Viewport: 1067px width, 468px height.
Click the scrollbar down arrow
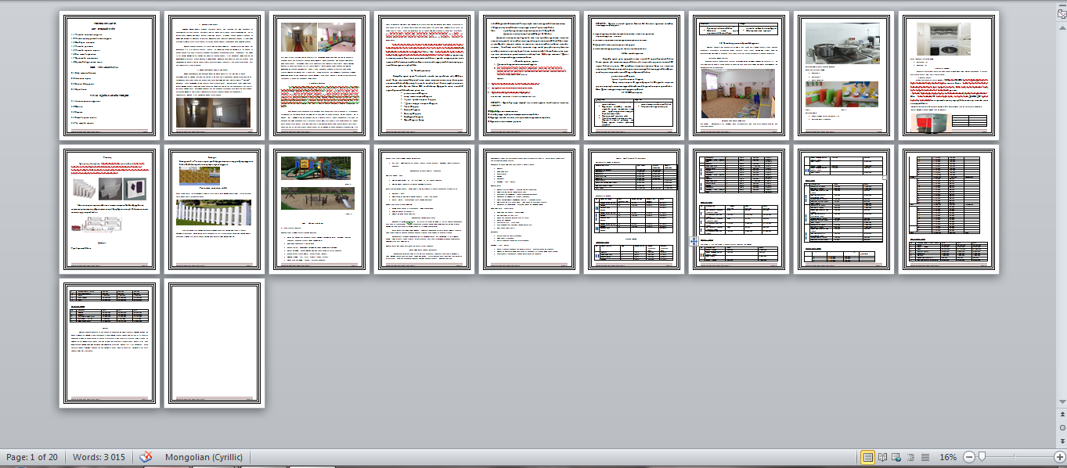[1062, 401]
